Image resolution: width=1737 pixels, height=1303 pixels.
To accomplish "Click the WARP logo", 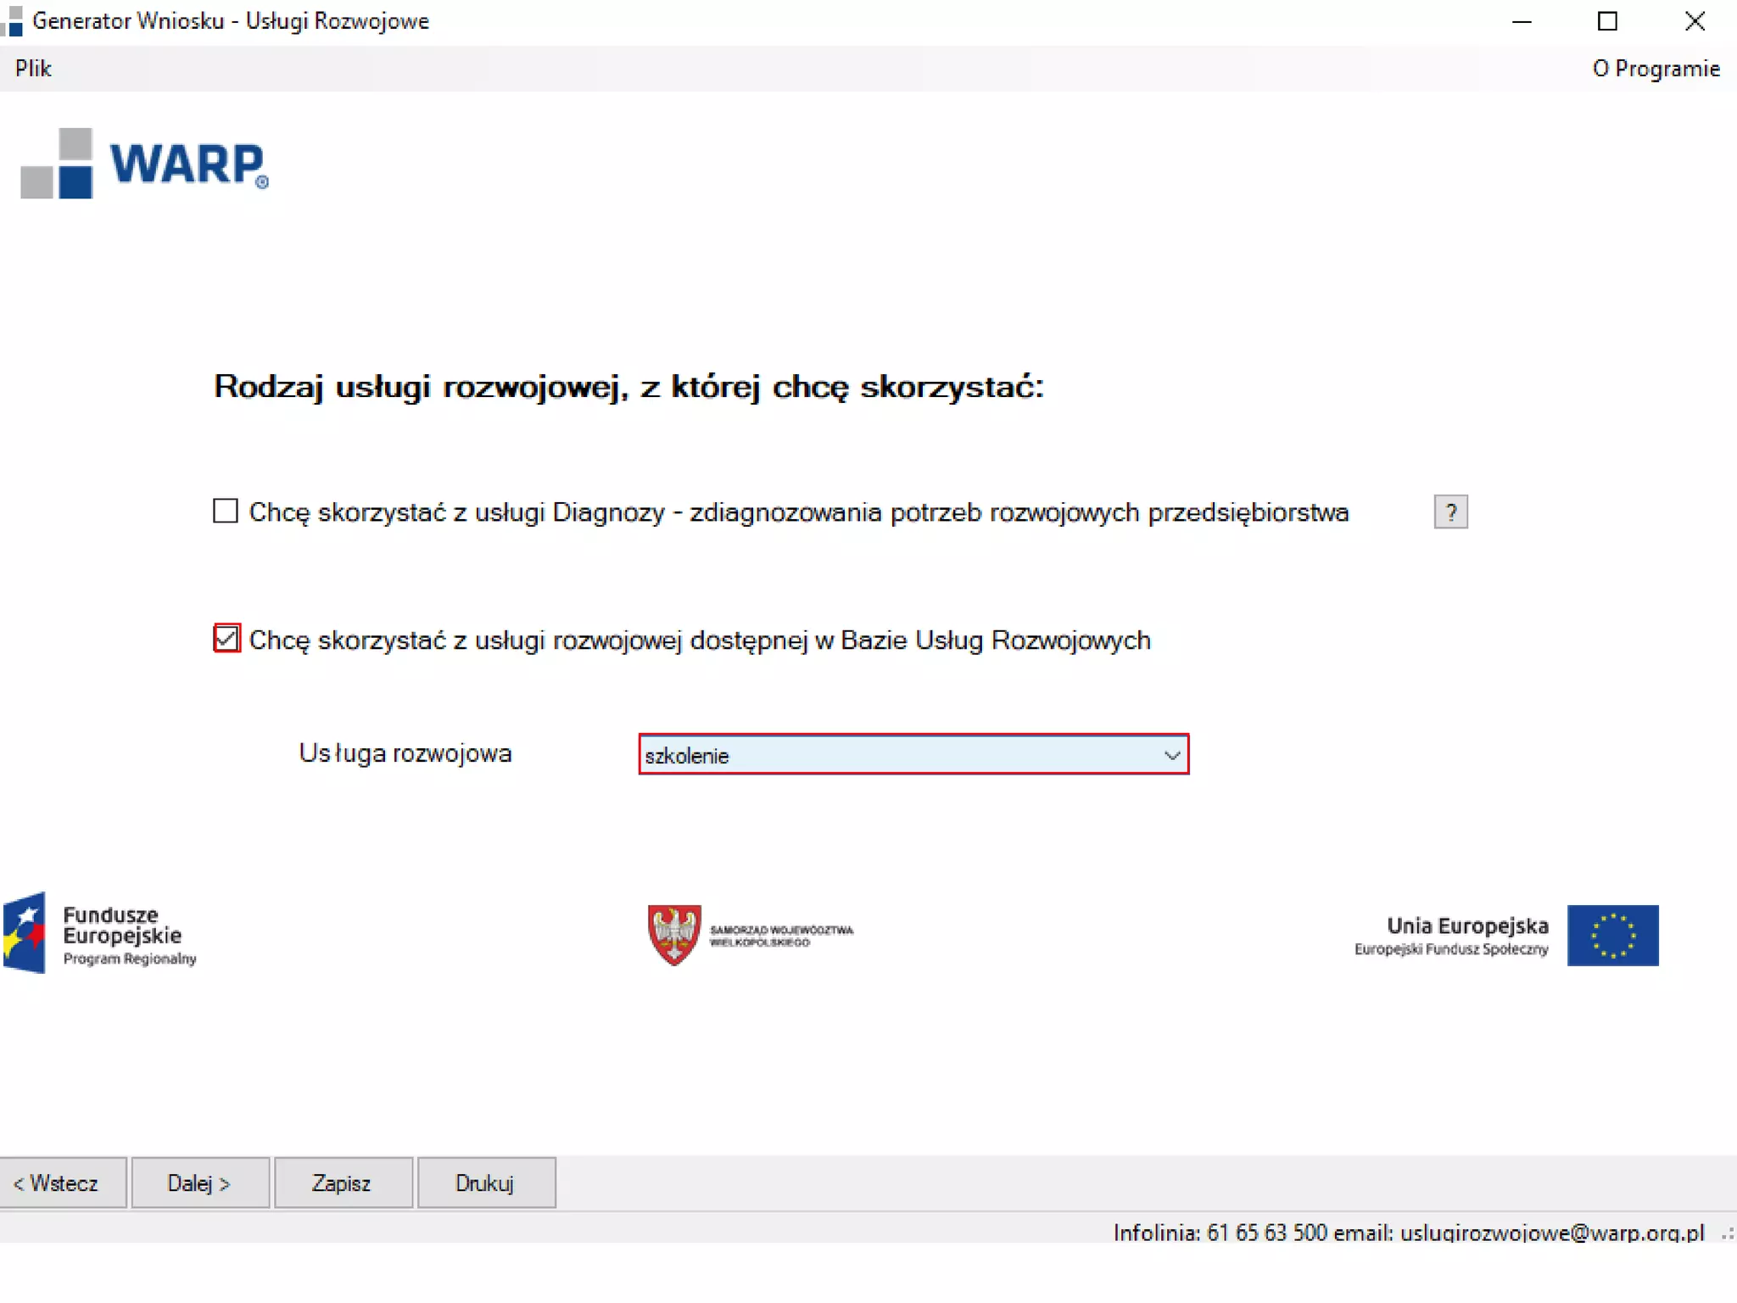I will click(144, 164).
